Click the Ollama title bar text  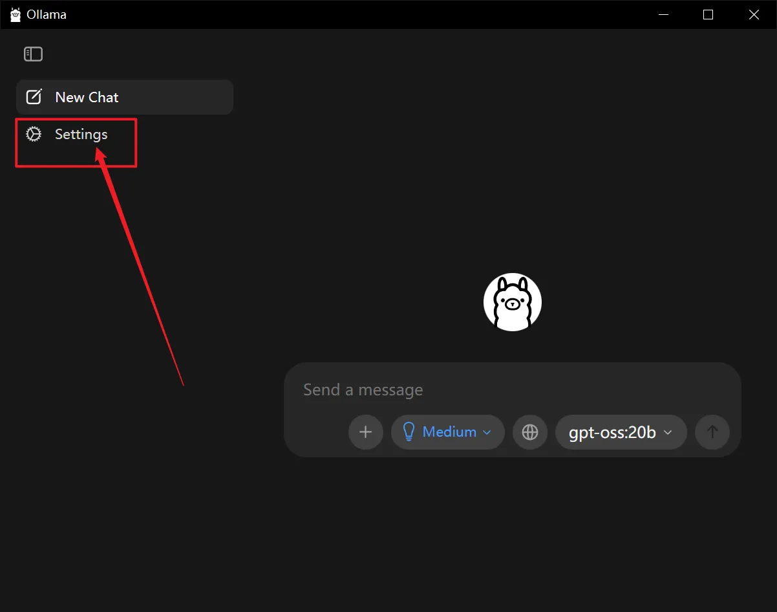[x=47, y=14]
